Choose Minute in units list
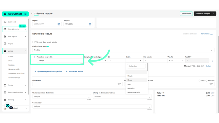Viewport: 219px width, 123px height. [136, 76]
